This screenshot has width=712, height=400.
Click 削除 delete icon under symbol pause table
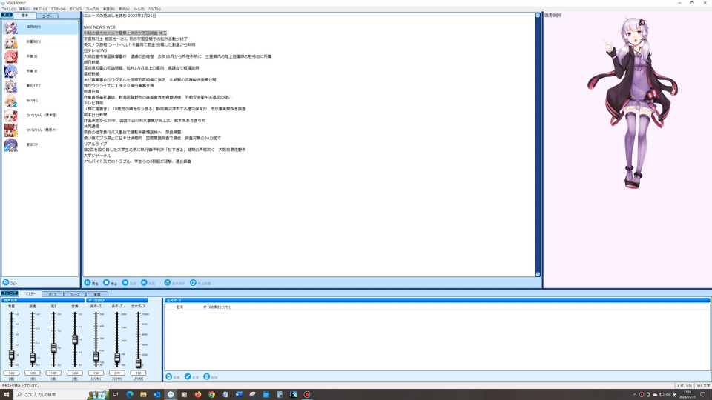[207, 376]
